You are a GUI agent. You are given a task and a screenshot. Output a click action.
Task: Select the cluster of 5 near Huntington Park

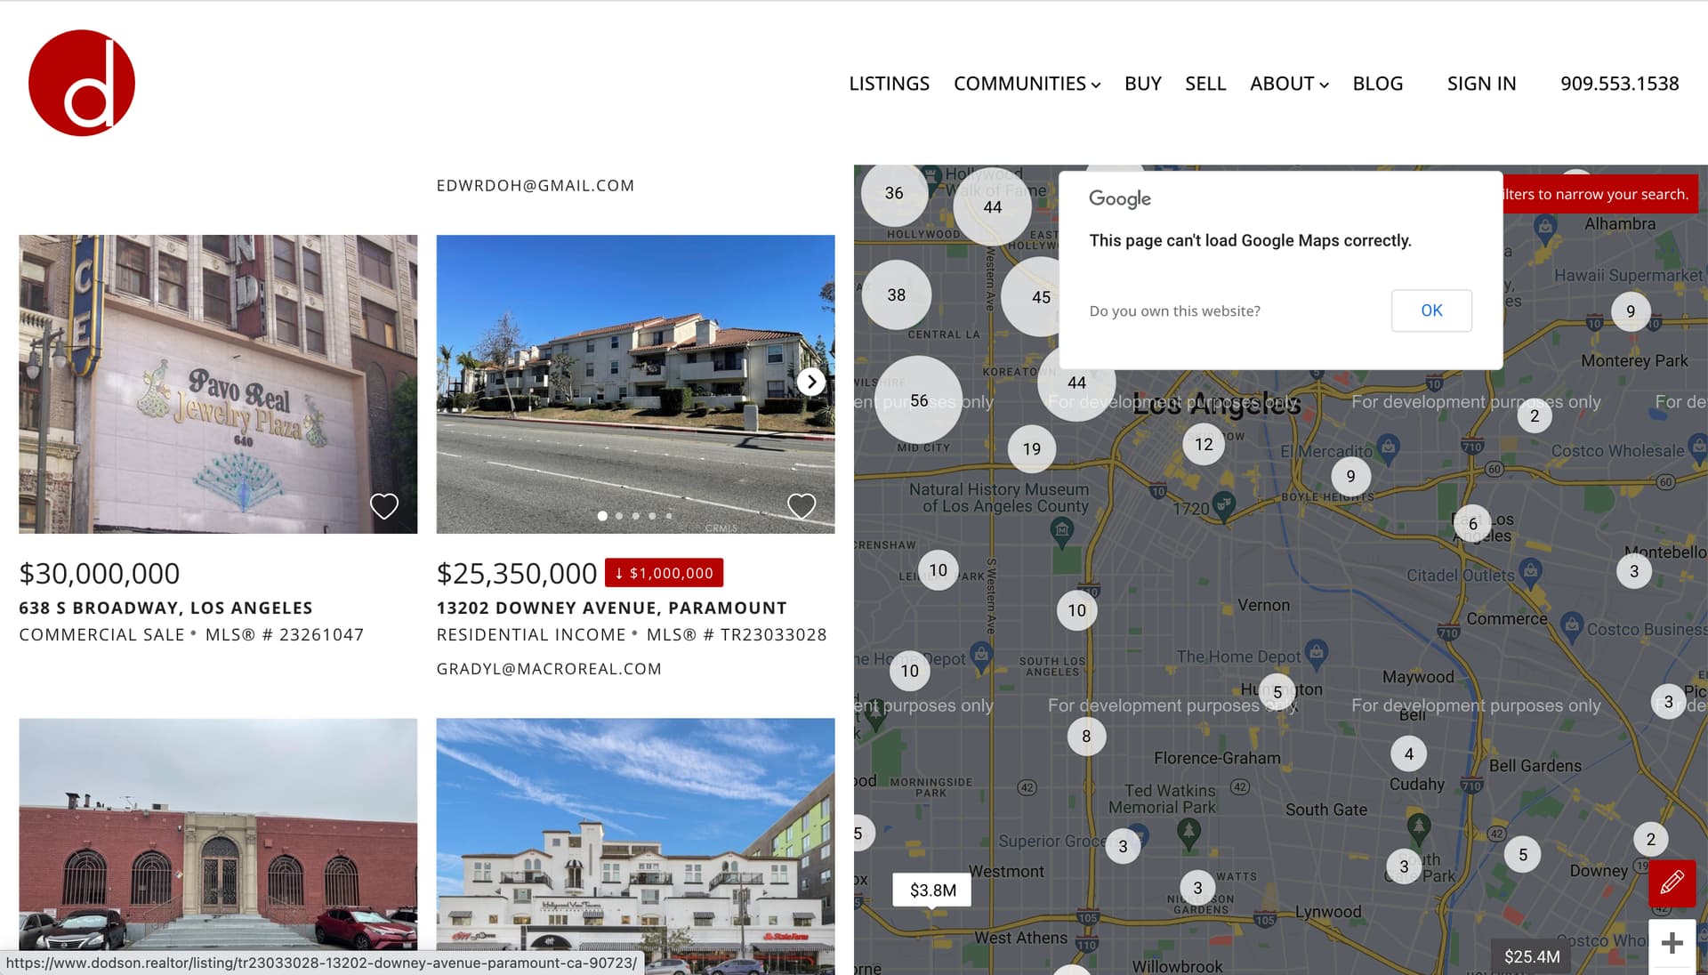(x=1277, y=692)
